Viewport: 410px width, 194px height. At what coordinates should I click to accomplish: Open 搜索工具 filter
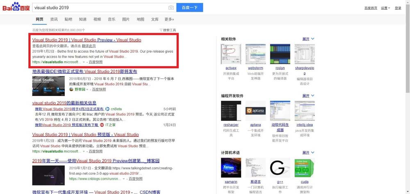tap(168, 30)
